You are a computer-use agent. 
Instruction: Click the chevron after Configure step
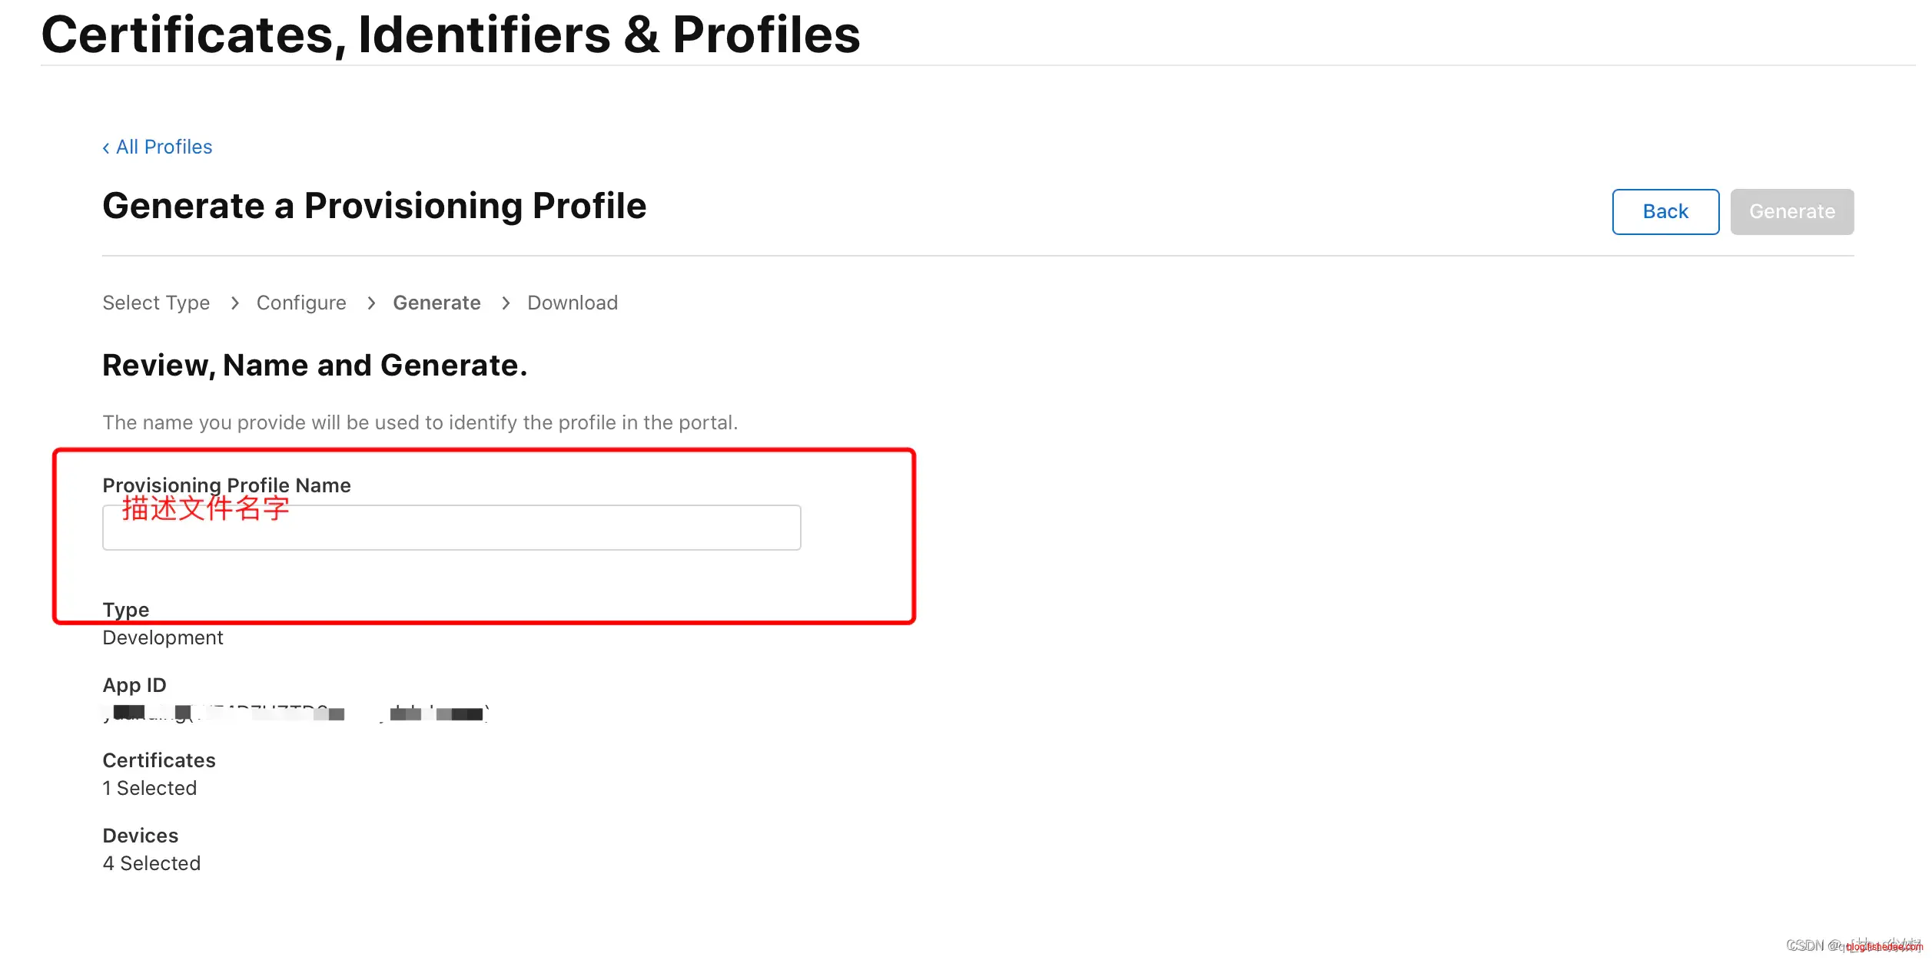[371, 303]
